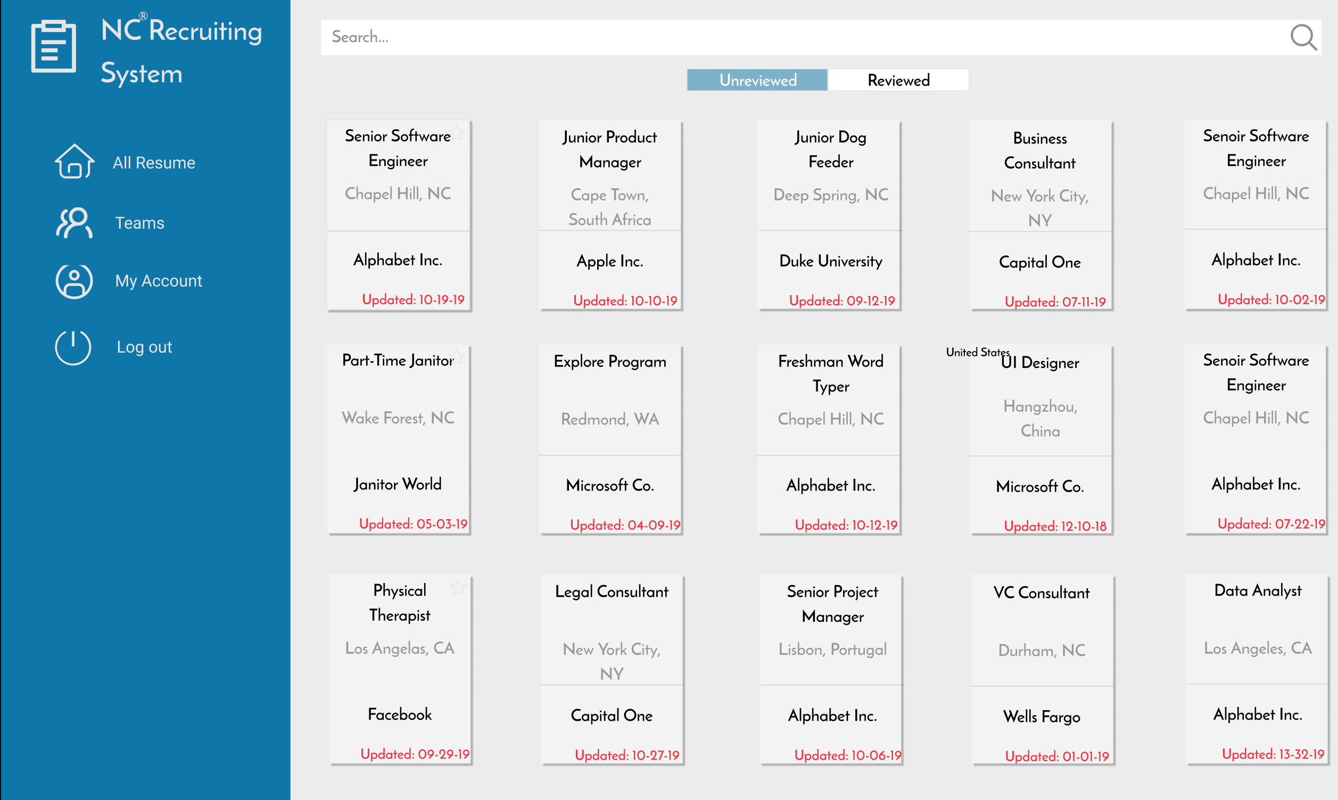Open the Teams page link
This screenshot has width=1338, height=800.
(x=139, y=223)
